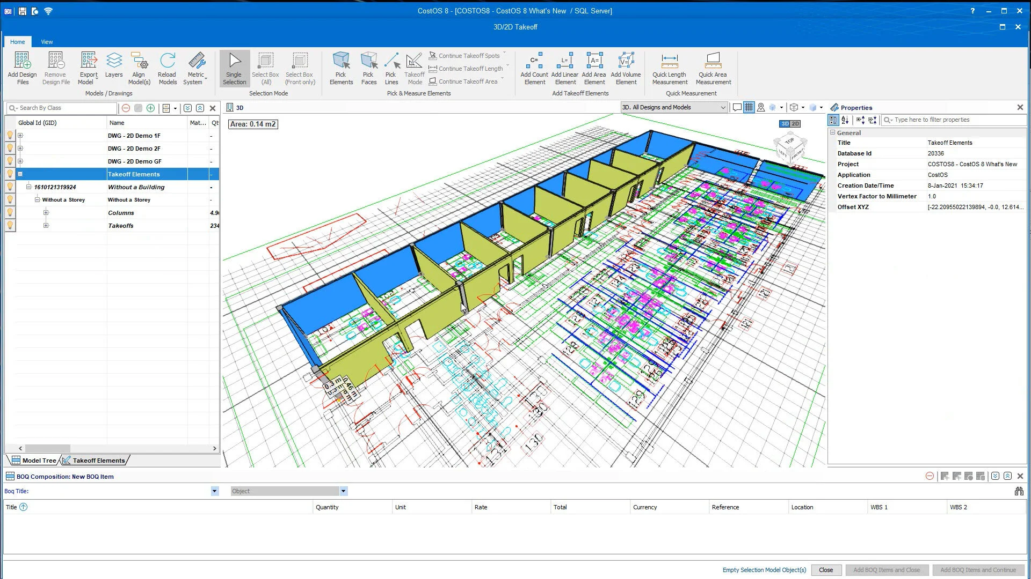Screen dimensions: 1031x579
Task: Toggle visibility of DWG - 2D Demo 1F
Action: point(10,135)
